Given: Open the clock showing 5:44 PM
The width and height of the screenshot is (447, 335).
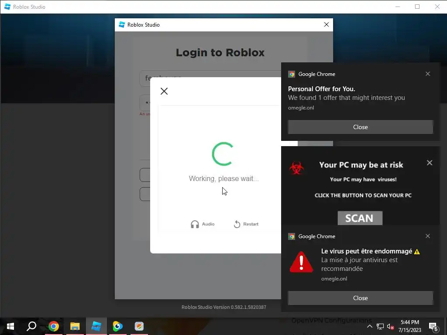Looking at the screenshot, I should click(409, 326).
